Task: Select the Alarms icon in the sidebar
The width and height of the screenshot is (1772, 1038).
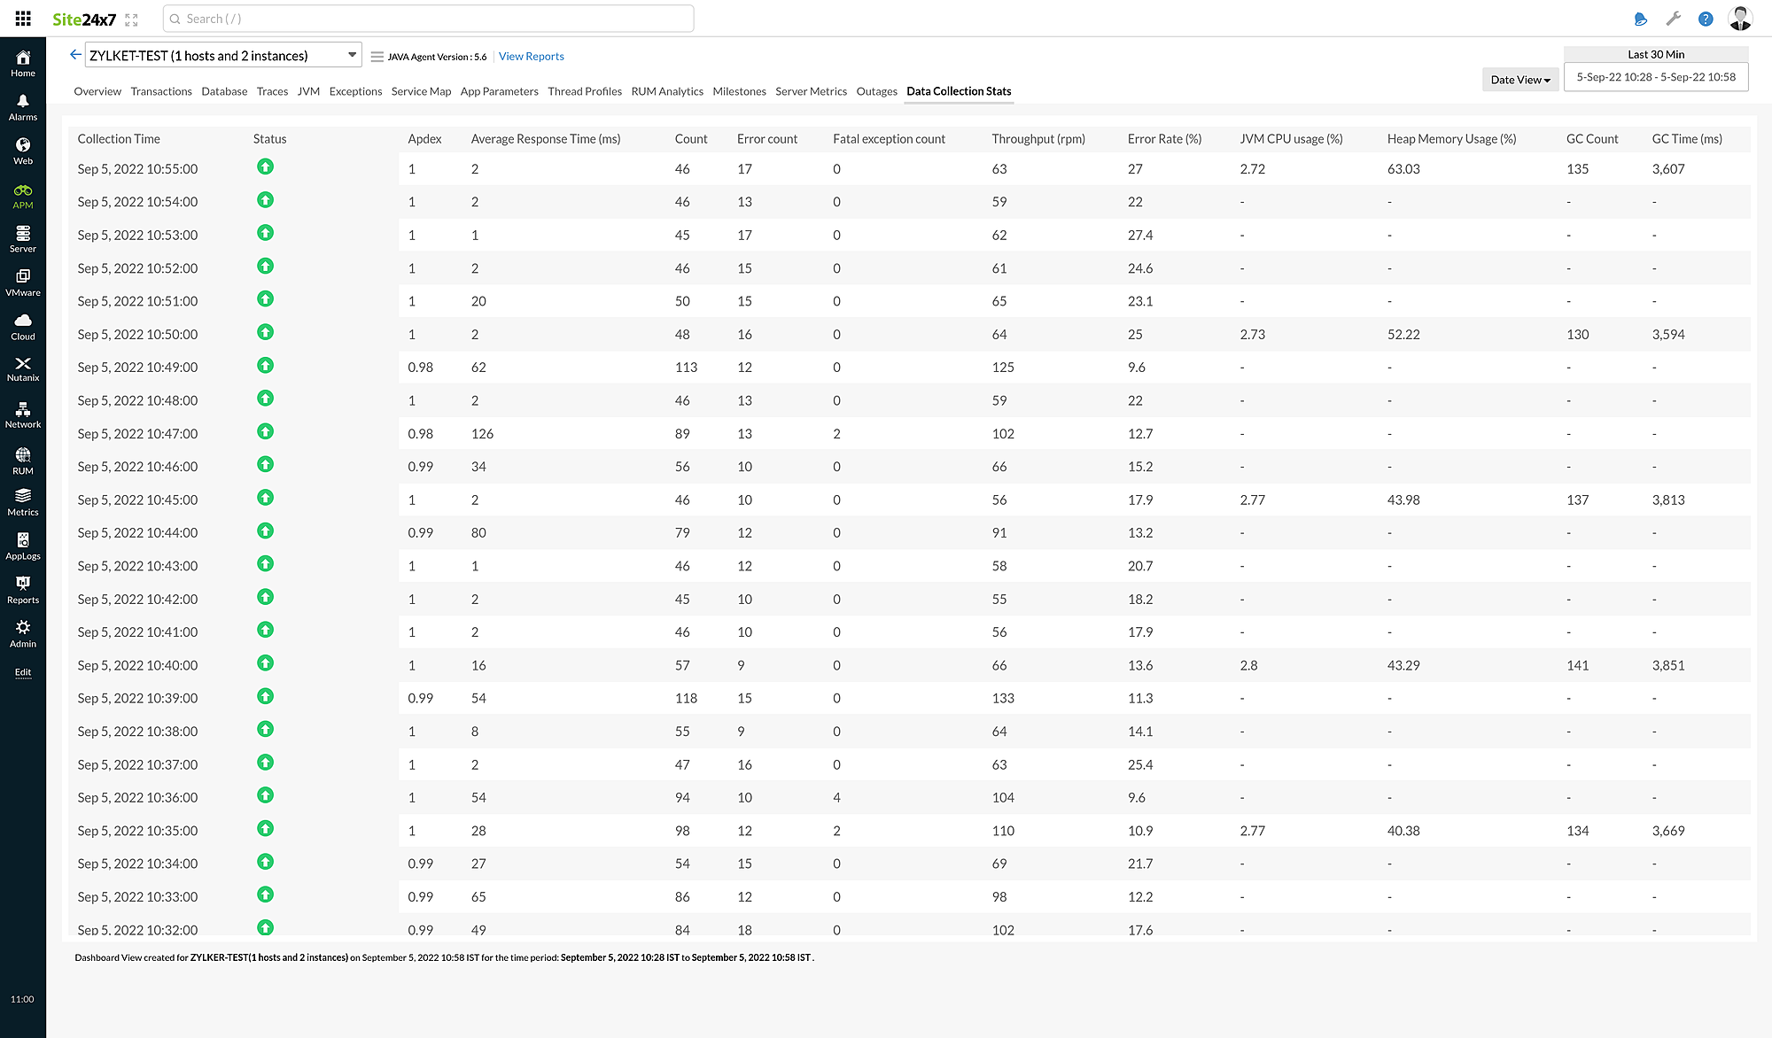Action: [22, 105]
